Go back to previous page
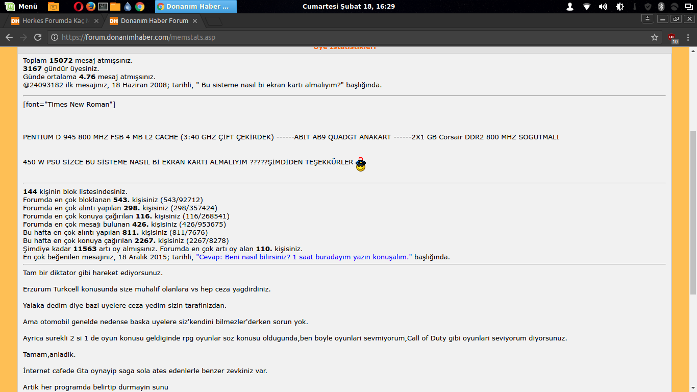The width and height of the screenshot is (697, 392). [x=9, y=37]
